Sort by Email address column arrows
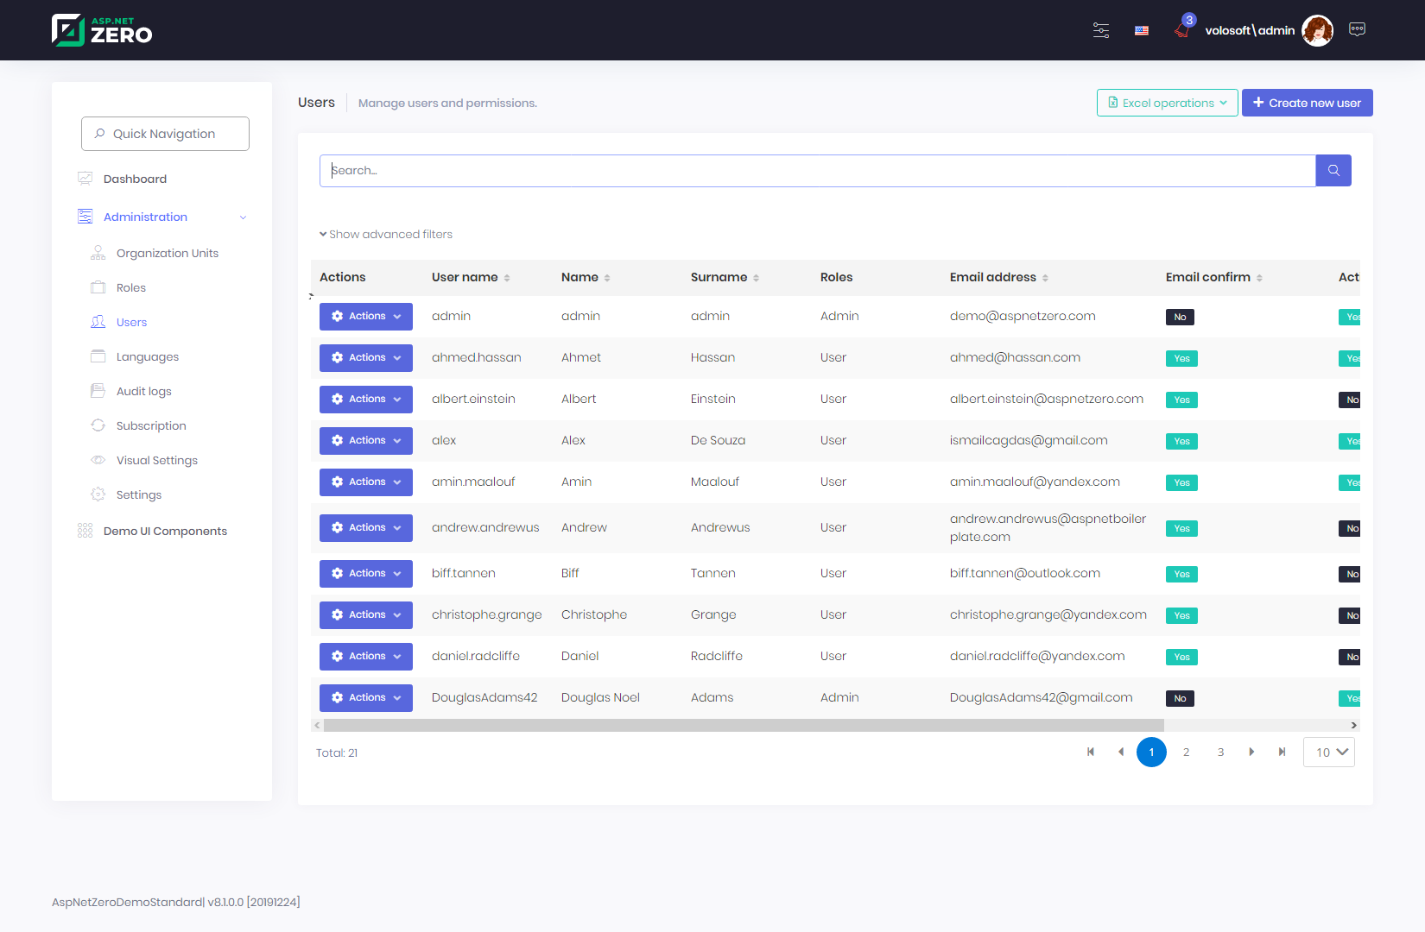The image size is (1425, 932). (1045, 278)
